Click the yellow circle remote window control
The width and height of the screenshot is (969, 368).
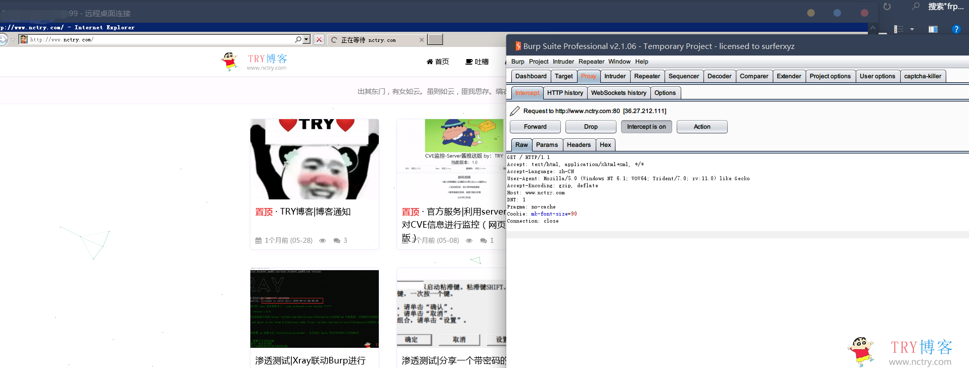coord(811,13)
